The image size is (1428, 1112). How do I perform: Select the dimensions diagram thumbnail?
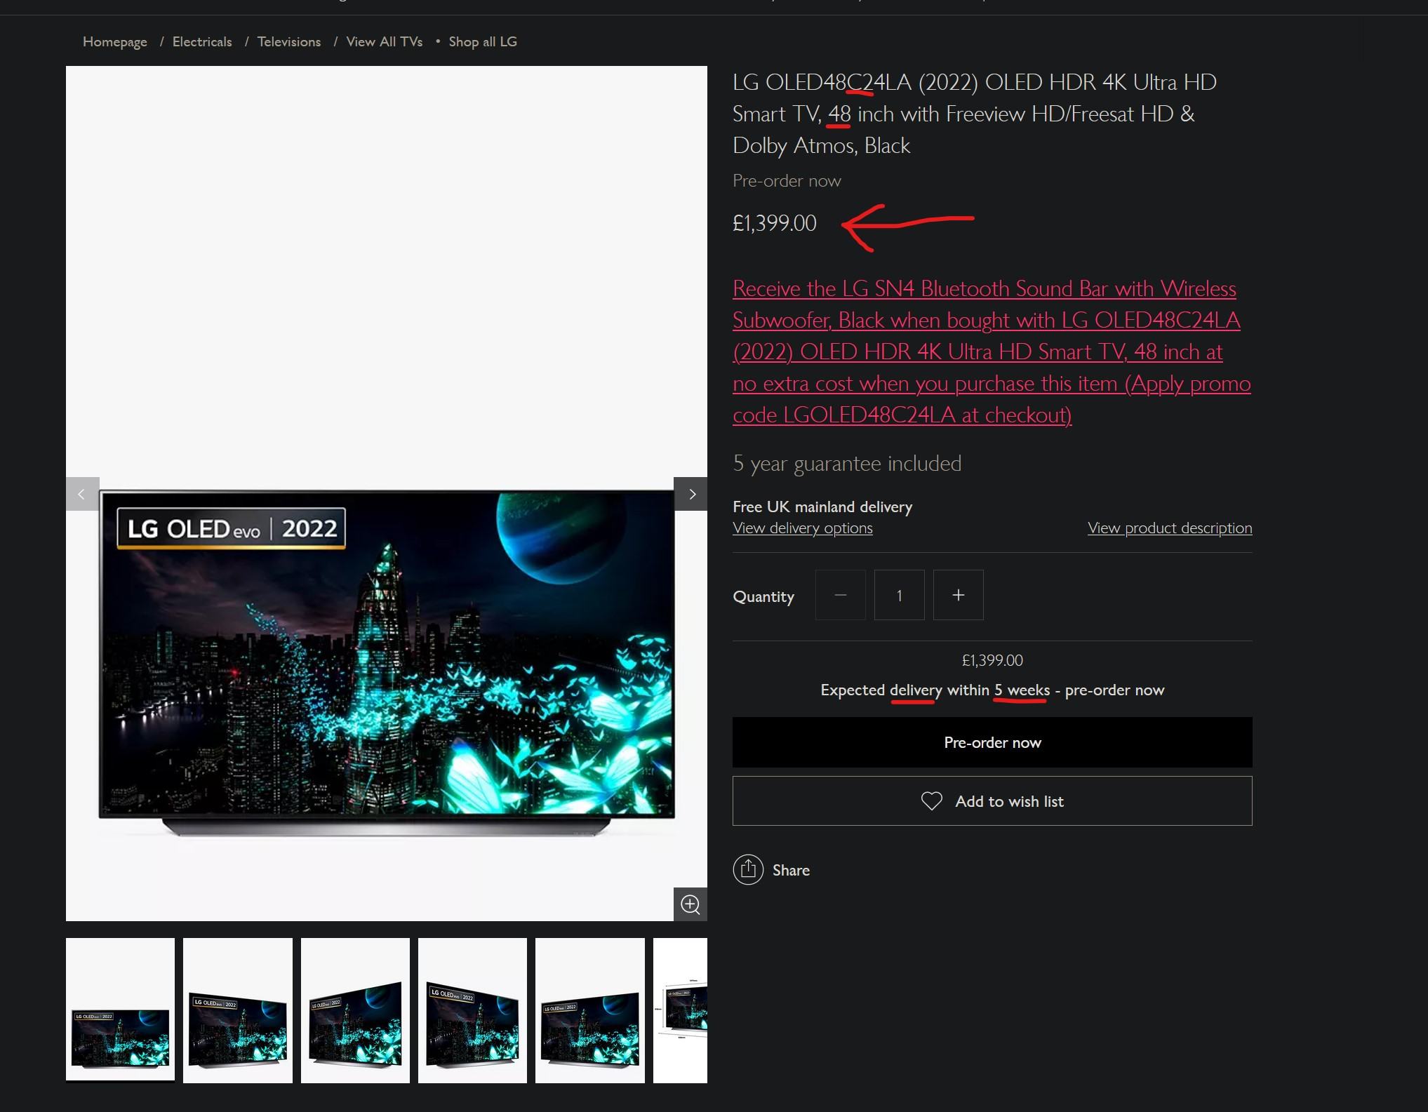click(680, 1010)
